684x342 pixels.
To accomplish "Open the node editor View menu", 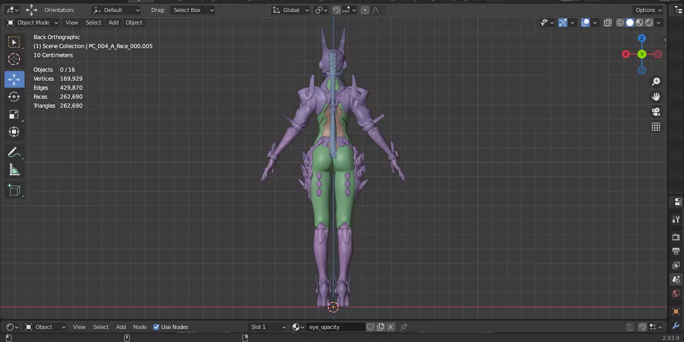I will pos(79,327).
